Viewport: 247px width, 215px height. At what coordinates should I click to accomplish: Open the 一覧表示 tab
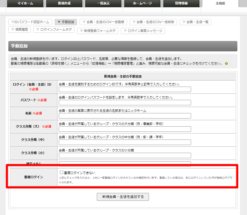[103, 4]
